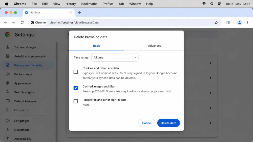The width and height of the screenshot is (253, 142).
Task: Open Appearance settings
Action: (23, 83)
